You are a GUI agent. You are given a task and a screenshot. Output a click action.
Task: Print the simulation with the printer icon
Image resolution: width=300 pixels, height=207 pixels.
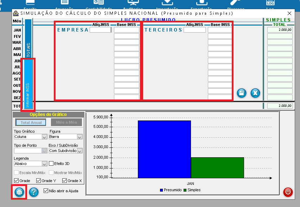tap(19, 192)
